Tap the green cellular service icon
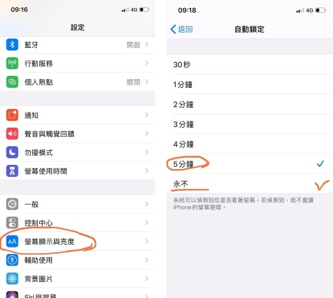 (x=12, y=63)
